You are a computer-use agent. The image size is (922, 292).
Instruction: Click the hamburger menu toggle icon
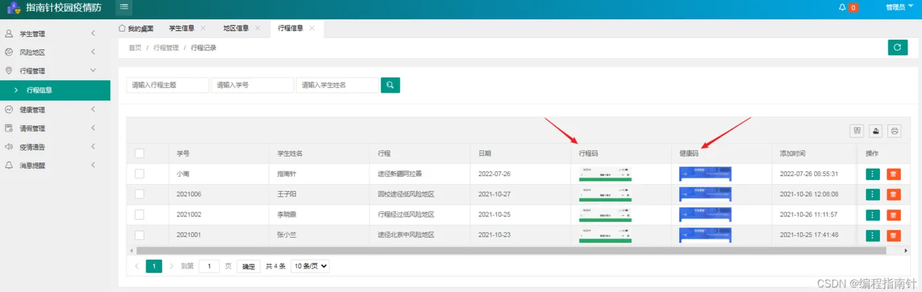(x=124, y=7)
